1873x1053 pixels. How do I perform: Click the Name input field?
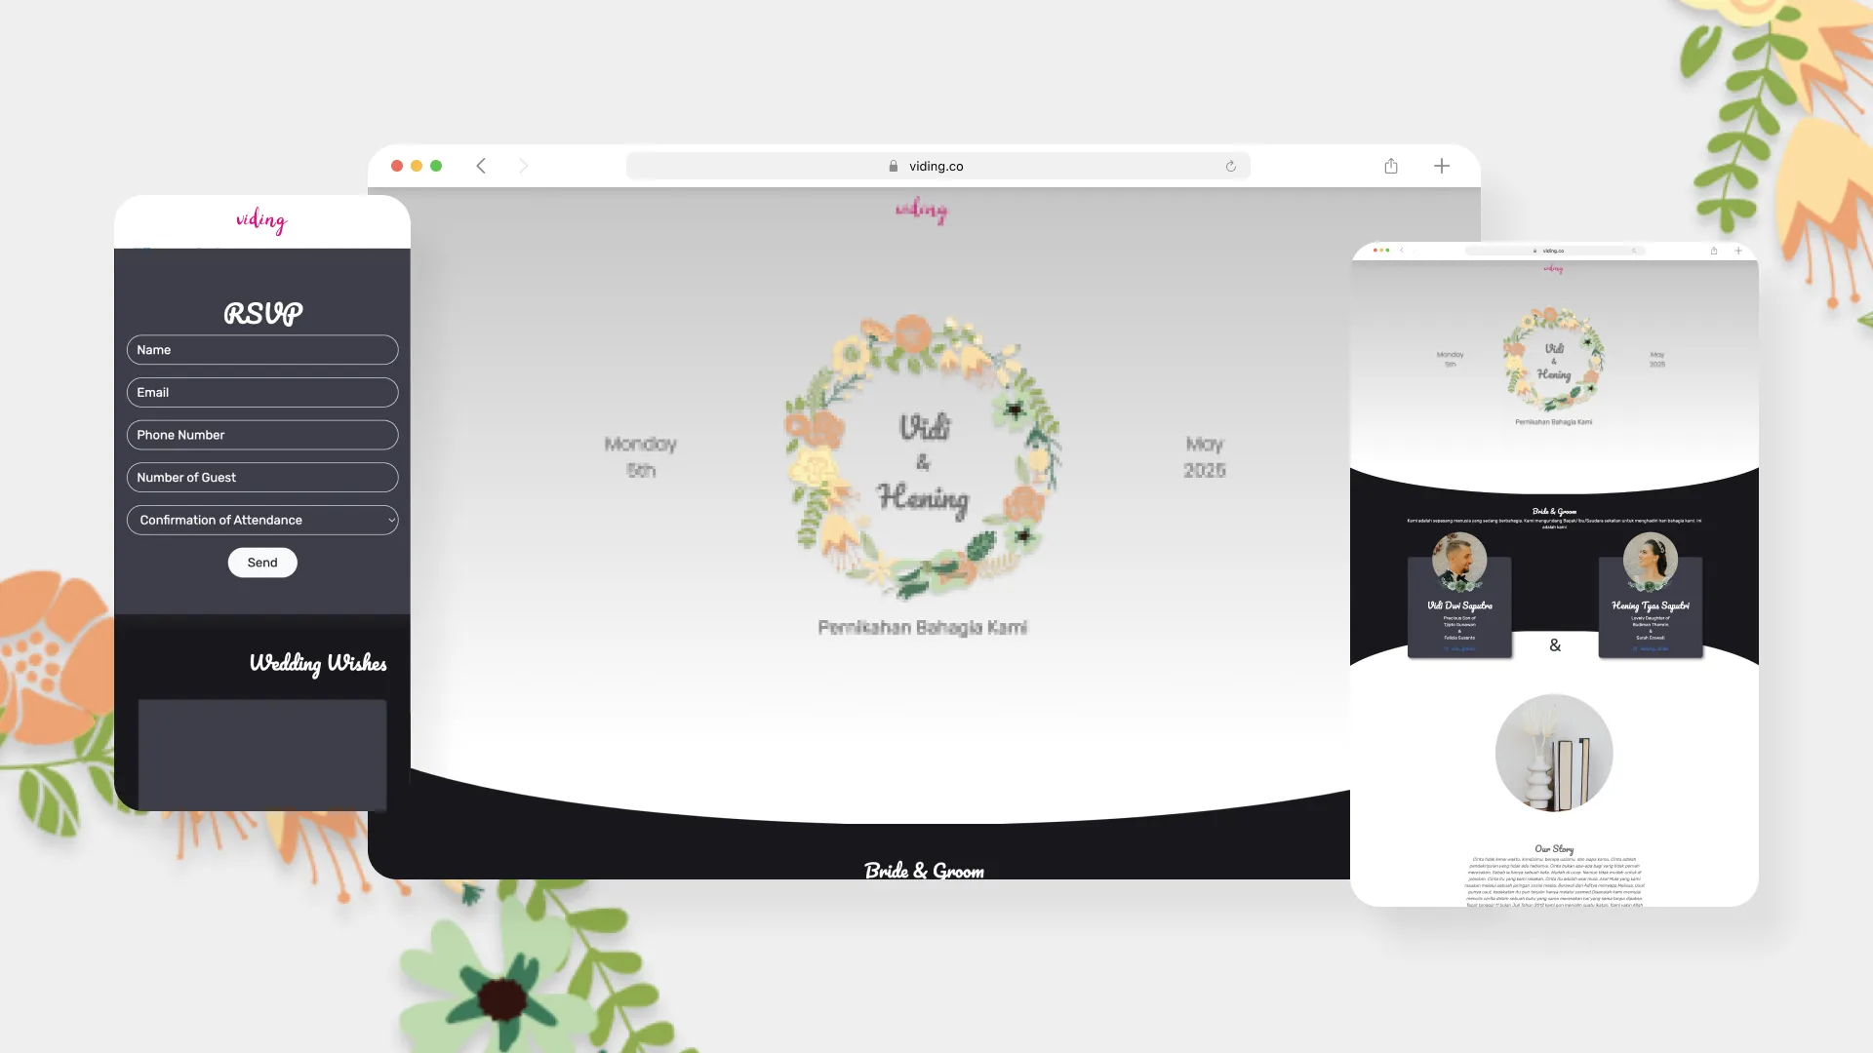[x=261, y=349]
